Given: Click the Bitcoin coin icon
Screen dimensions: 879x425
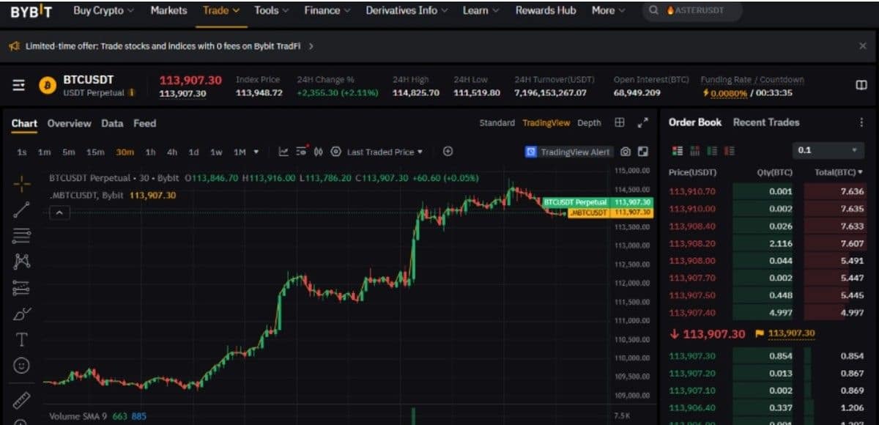Looking at the screenshot, I should (x=48, y=85).
